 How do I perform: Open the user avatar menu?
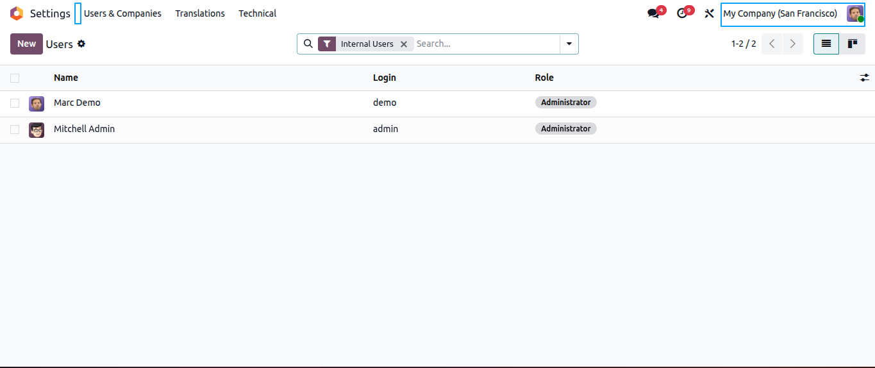855,13
